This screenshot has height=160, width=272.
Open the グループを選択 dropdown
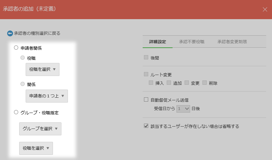click(x=40, y=129)
